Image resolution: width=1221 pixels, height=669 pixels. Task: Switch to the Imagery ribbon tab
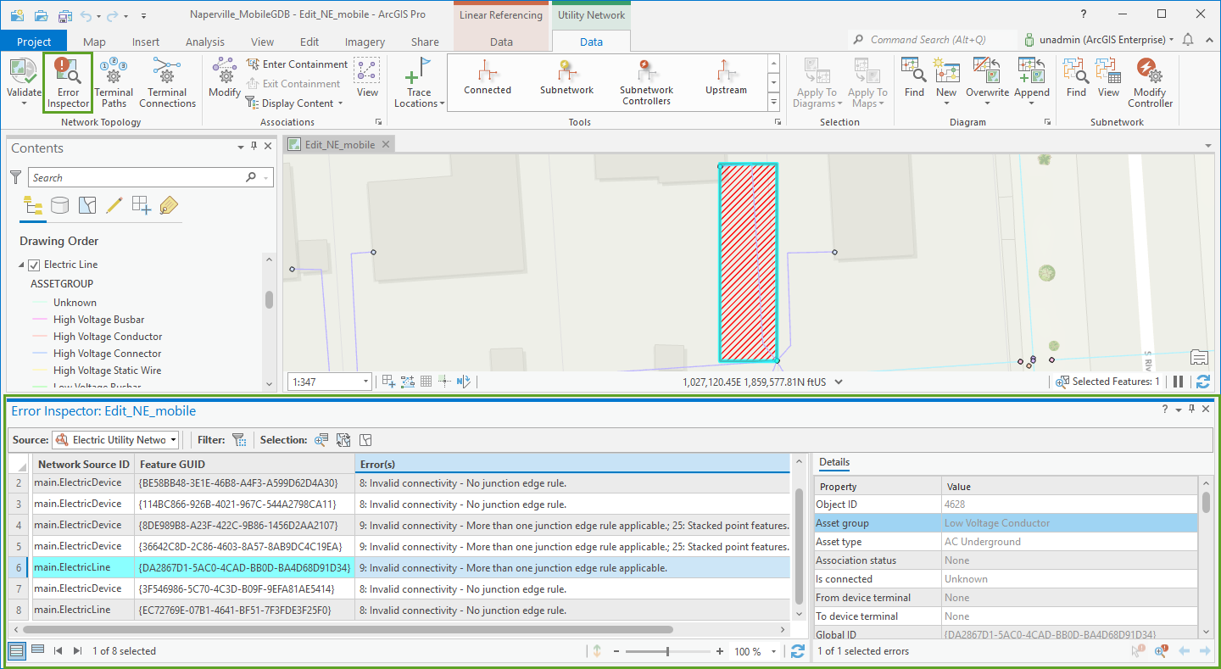[365, 42]
